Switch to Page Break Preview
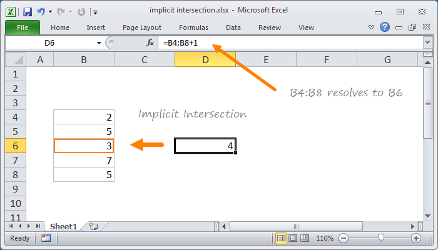The height and width of the screenshot is (250, 438). point(305,238)
